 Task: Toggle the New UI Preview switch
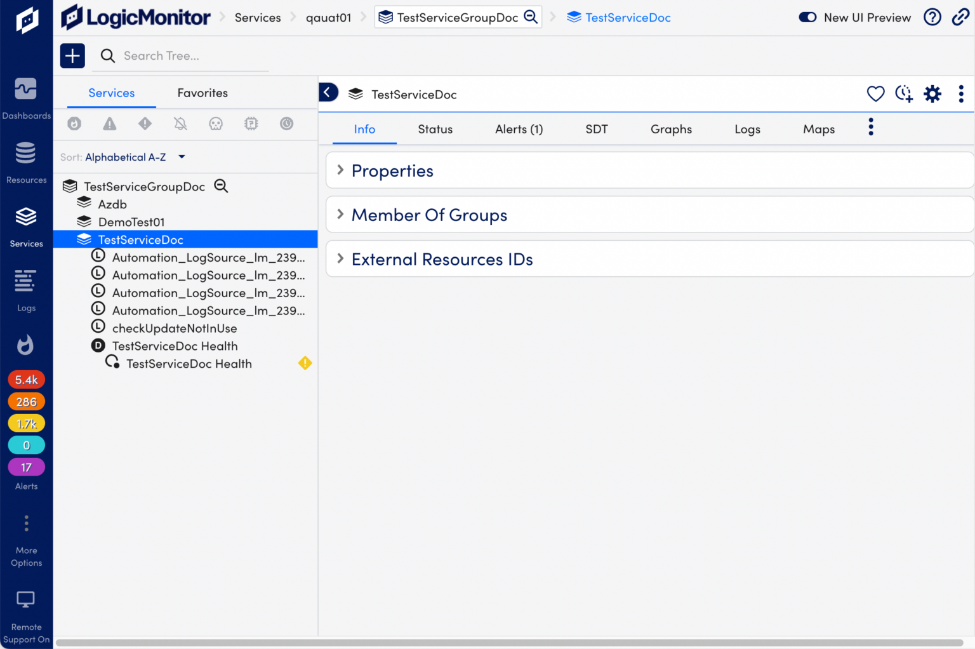807,17
